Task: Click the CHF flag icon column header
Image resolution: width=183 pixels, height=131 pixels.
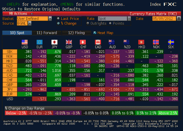Action: [x=83, y=42]
